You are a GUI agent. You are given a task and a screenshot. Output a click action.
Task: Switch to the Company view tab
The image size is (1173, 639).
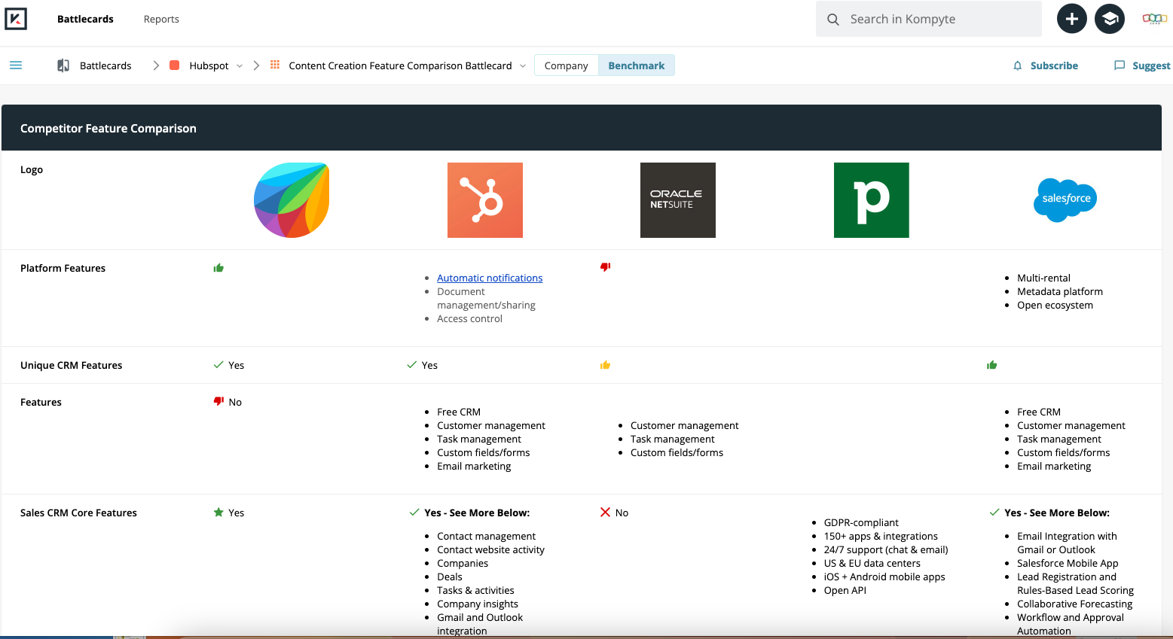click(x=567, y=65)
